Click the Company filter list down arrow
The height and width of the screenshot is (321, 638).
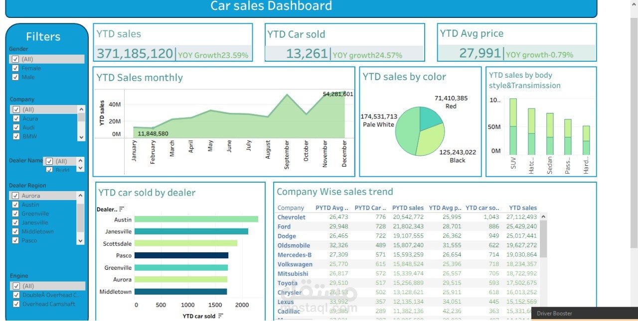click(81, 136)
